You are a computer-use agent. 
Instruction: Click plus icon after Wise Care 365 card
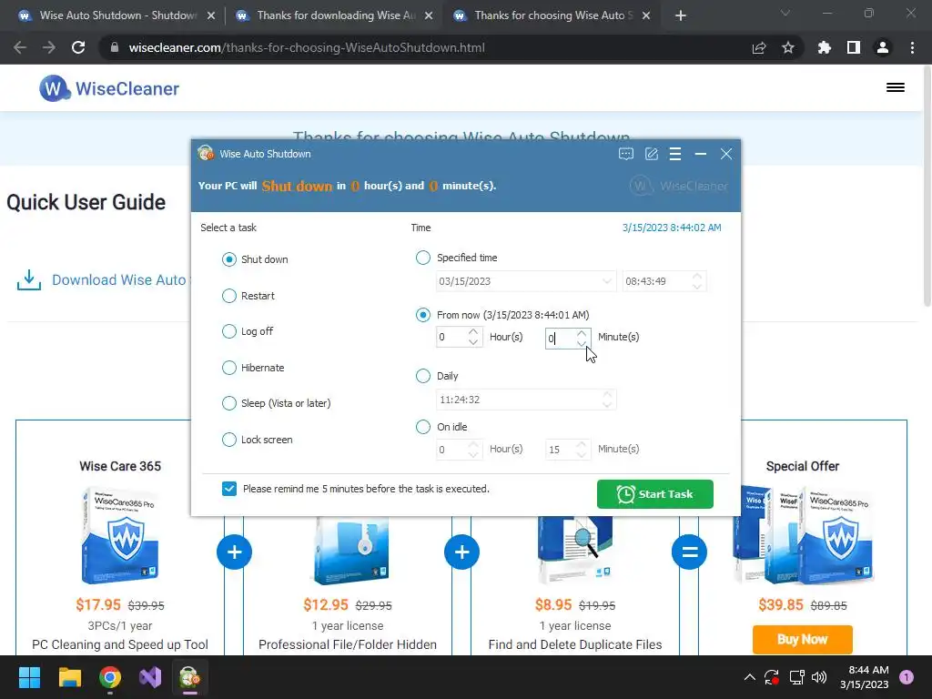coord(234,552)
